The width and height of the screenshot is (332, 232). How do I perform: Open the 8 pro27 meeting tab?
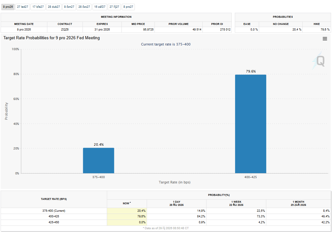point(128,7)
